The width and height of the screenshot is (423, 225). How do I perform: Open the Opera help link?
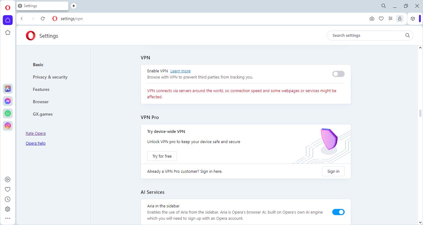[36, 143]
